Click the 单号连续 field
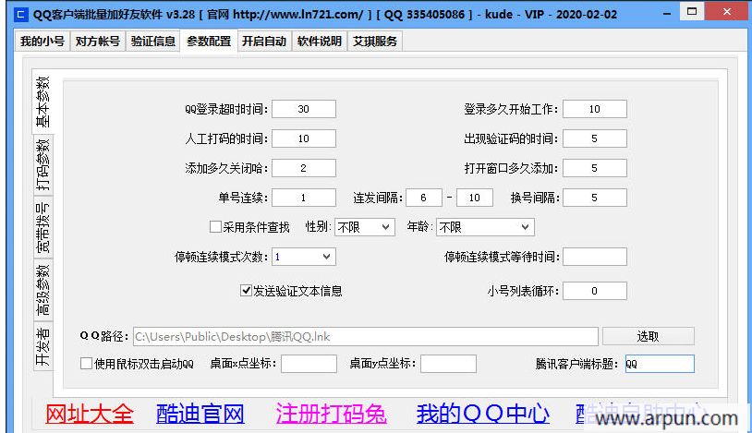752x433 pixels. (x=304, y=198)
